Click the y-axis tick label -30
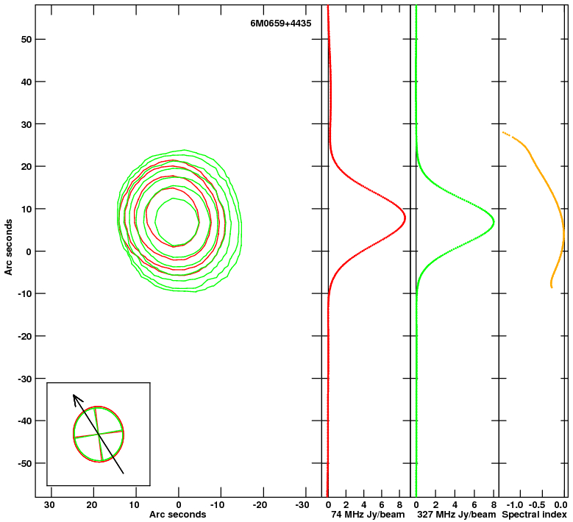Viewport: 573px width, 522px height. click(24, 379)
